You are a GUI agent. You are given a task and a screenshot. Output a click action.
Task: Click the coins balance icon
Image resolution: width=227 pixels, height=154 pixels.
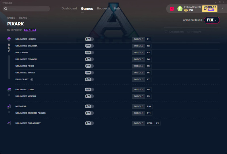[186, 10]
